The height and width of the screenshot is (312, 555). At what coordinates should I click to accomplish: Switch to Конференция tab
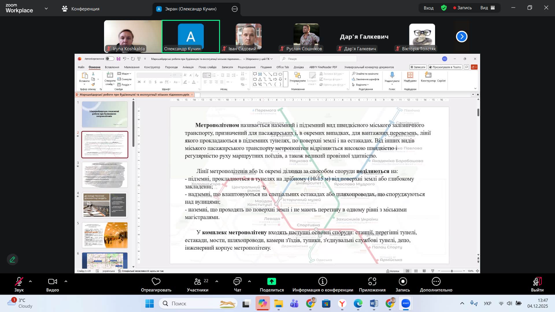81,9
